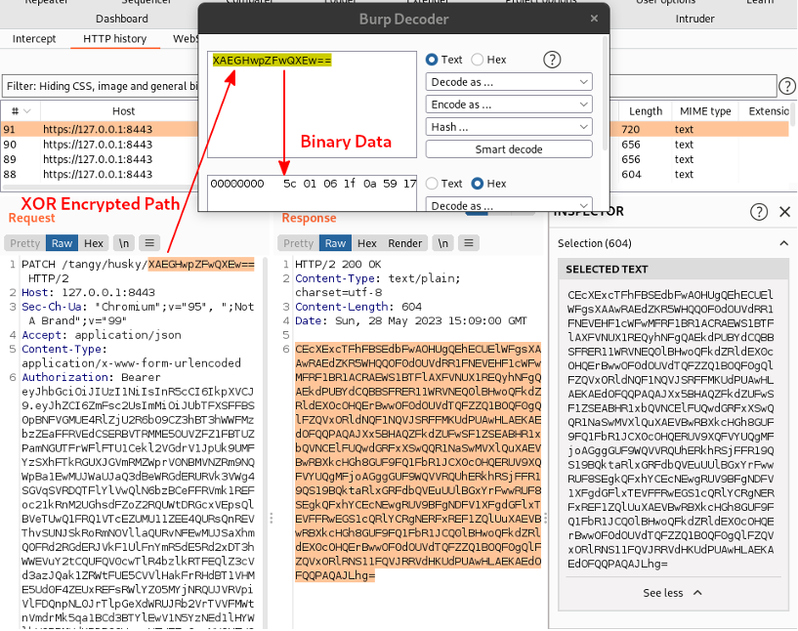Close the Burp Decoder window
This screenshot has height=631, width=798.
click(x=595, y=19)
